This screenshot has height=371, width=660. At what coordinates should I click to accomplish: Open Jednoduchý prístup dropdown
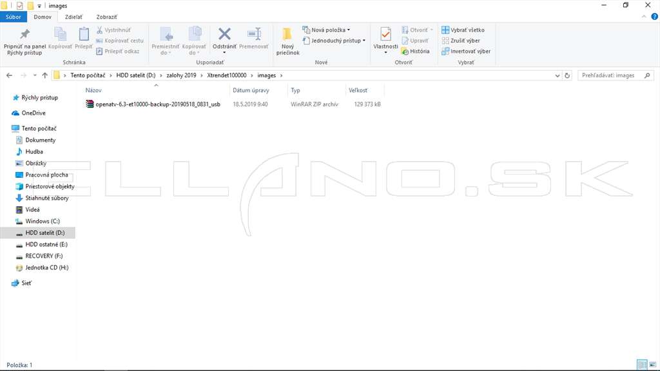click(x=335, y=41)
